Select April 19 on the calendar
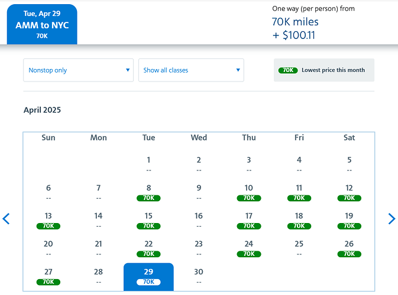Image resolution: width=398 pixels, height=295 pixels. tap(350, 221)
